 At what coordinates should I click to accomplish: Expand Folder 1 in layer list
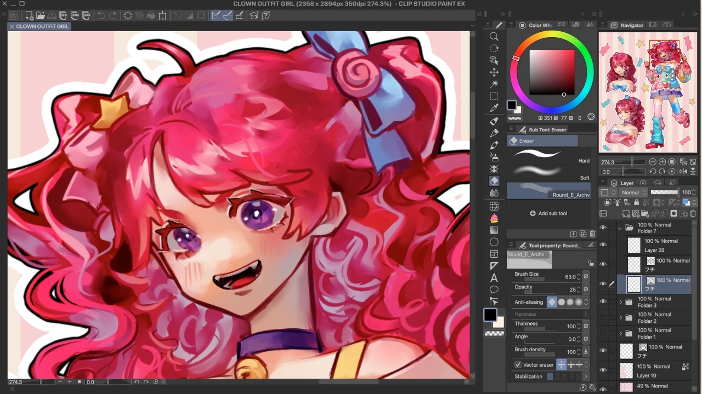pos(621,334)
